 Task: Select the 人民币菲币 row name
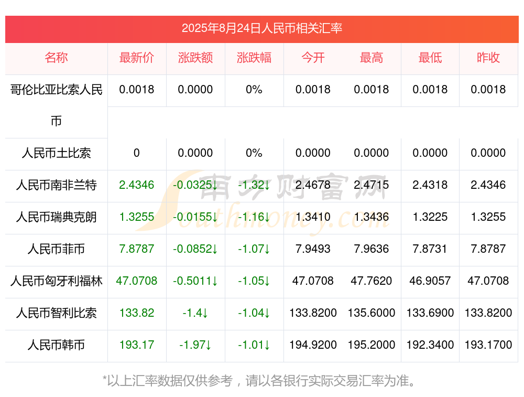coord(56,249)
